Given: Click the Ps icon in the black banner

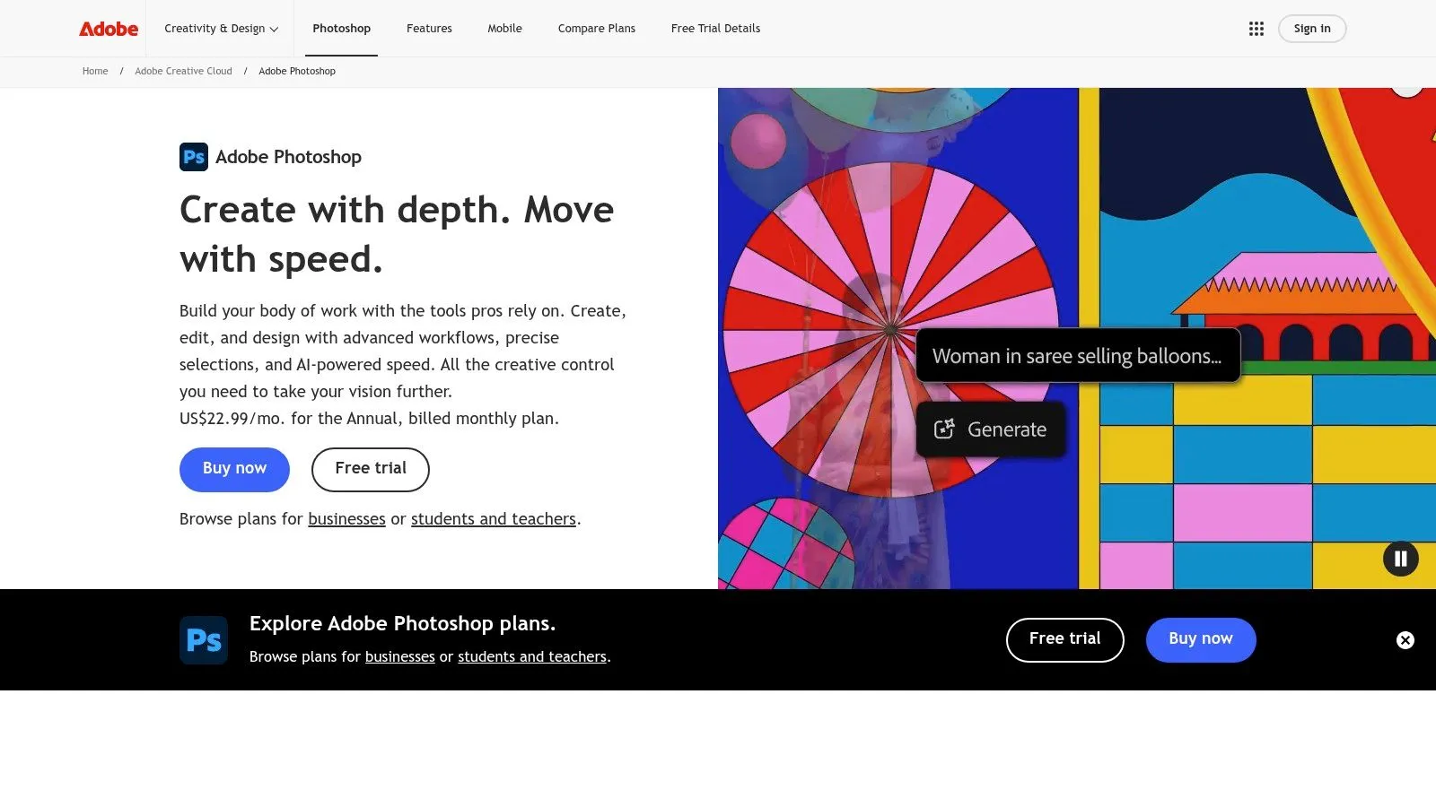Looking at the screenshot, I should [x=204, y=640].
